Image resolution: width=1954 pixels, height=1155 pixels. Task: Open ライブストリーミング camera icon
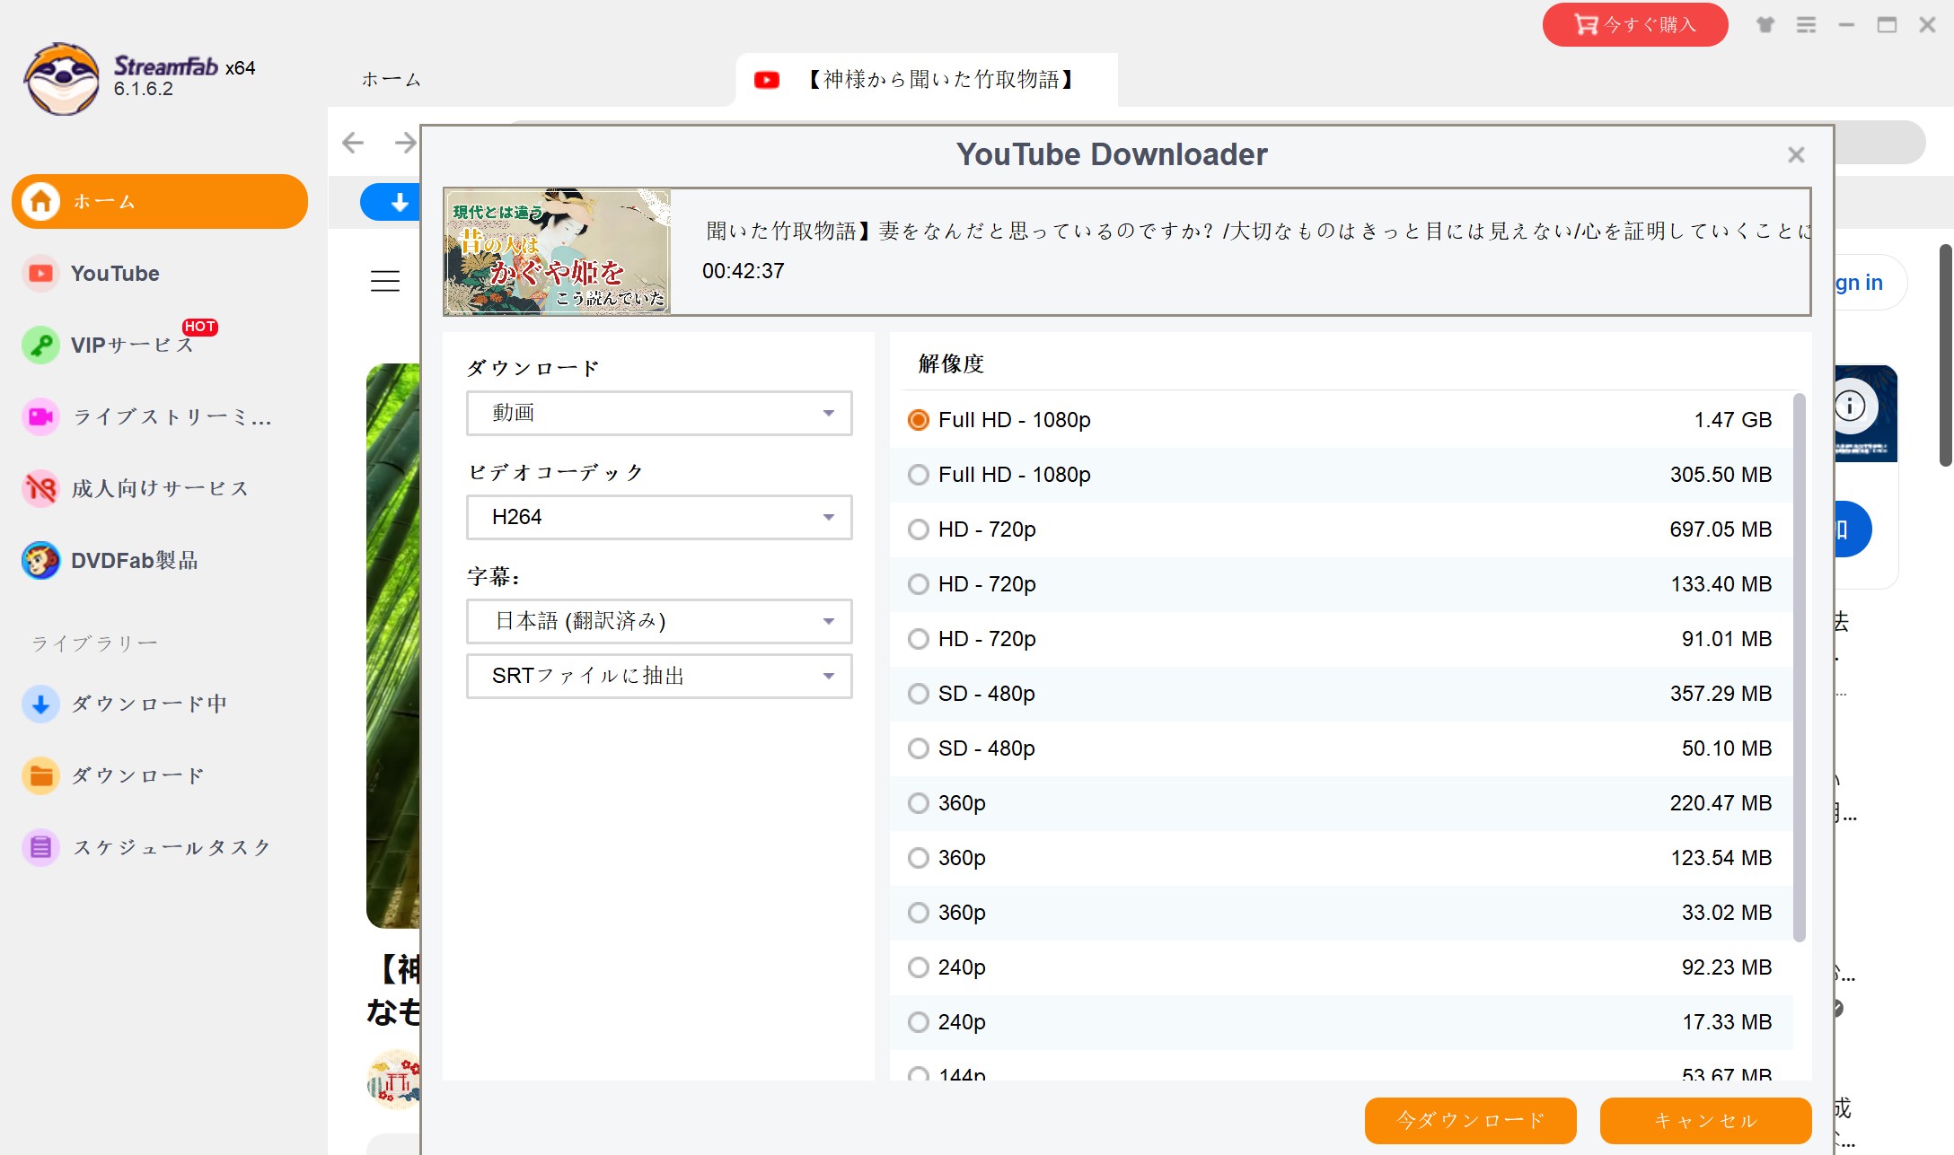point(40,416)
